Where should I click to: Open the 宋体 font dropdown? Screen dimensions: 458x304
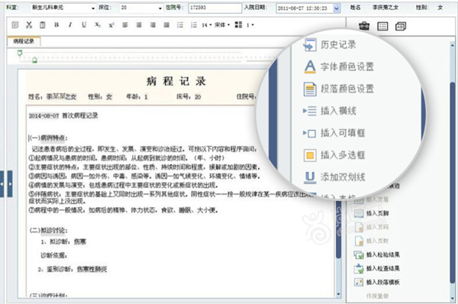[222, 25]
